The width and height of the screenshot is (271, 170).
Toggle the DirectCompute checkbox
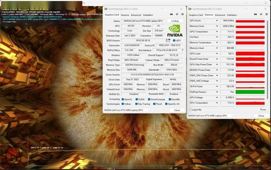pos(149,99)
